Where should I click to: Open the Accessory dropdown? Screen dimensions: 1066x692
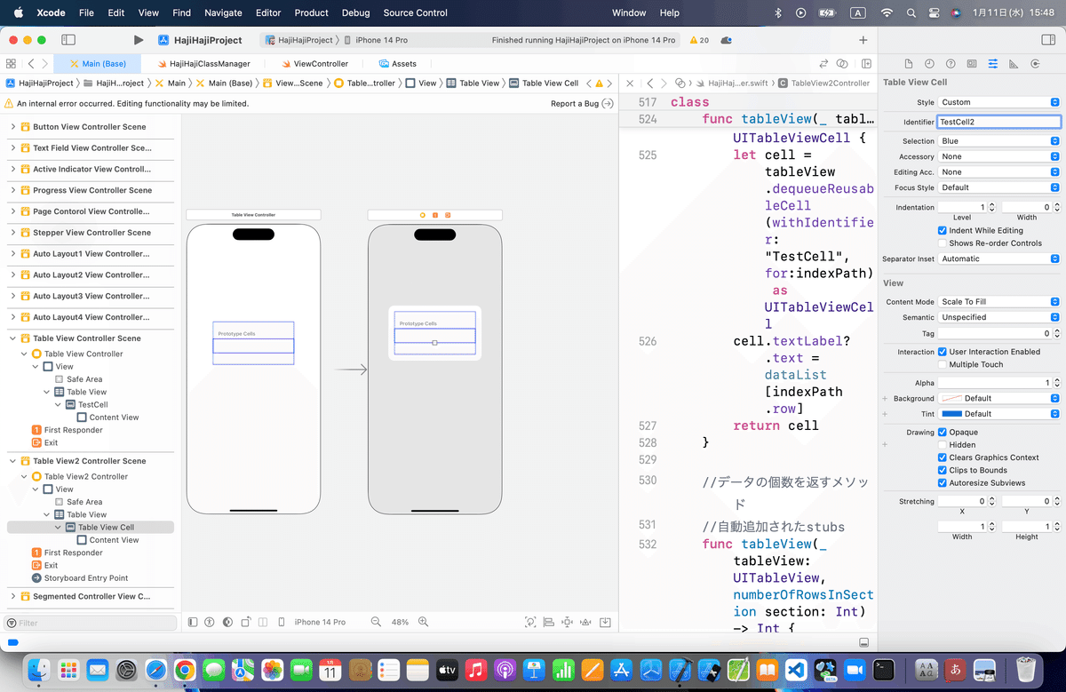(x=999, y=156)
